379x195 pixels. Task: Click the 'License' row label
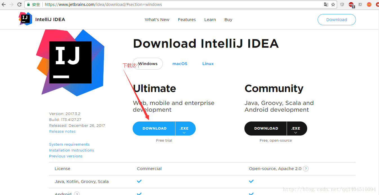coord(63,169)
